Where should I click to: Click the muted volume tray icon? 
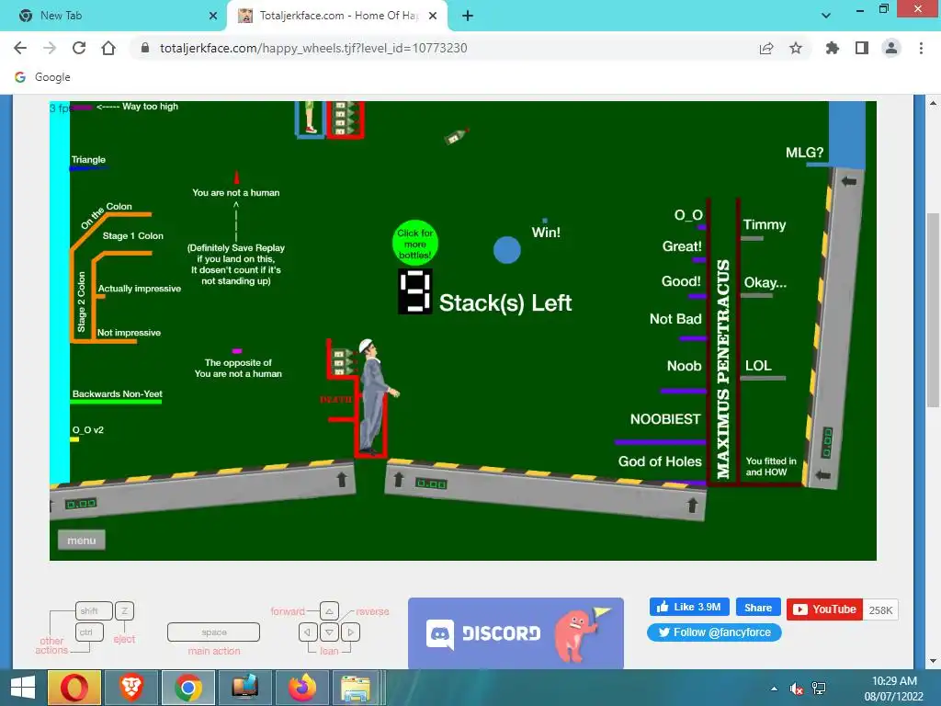(x=797, y=689)
